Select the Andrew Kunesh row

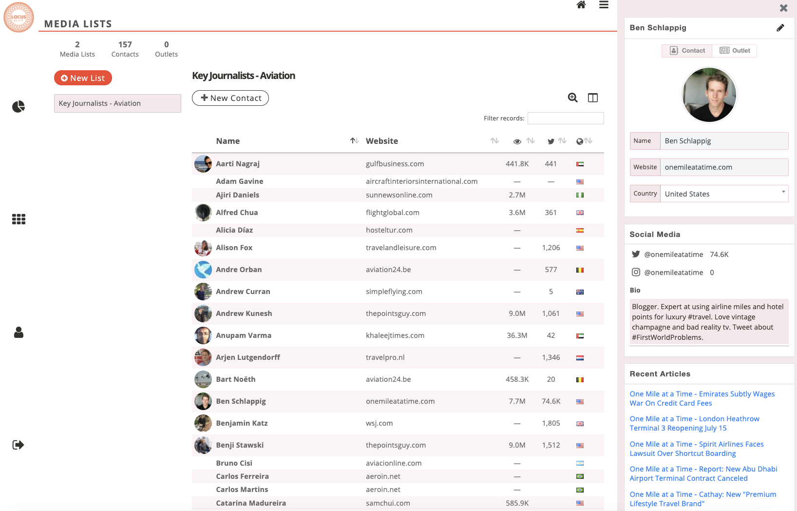[398, 314]
